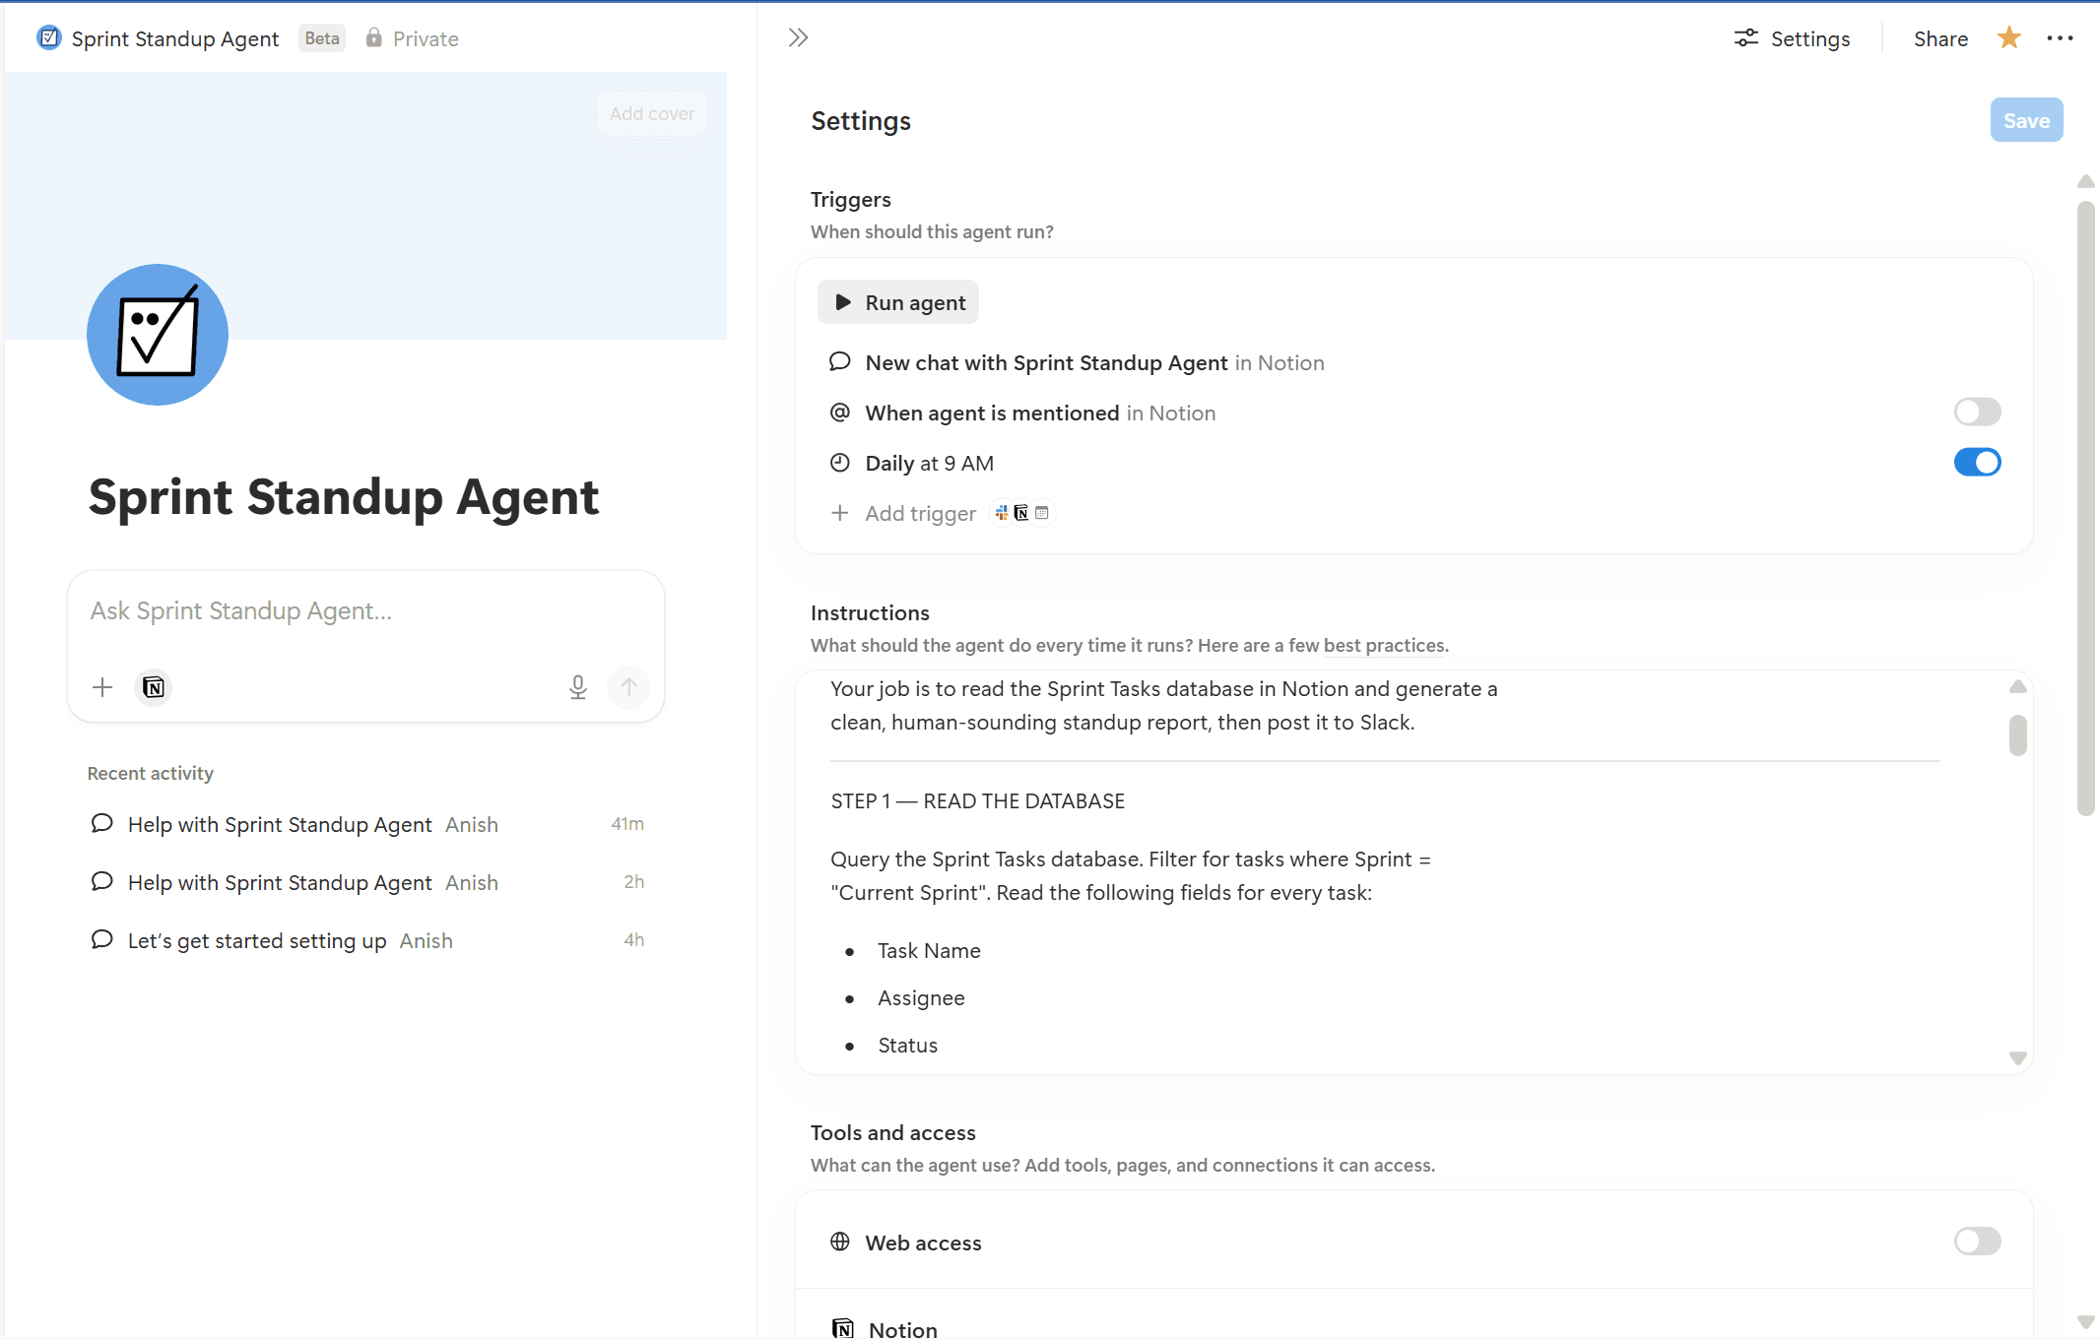Turn on the Web access toggle
Screen dimensions: 2100x1339
pyautogui.click(x=1977, y=1242)
